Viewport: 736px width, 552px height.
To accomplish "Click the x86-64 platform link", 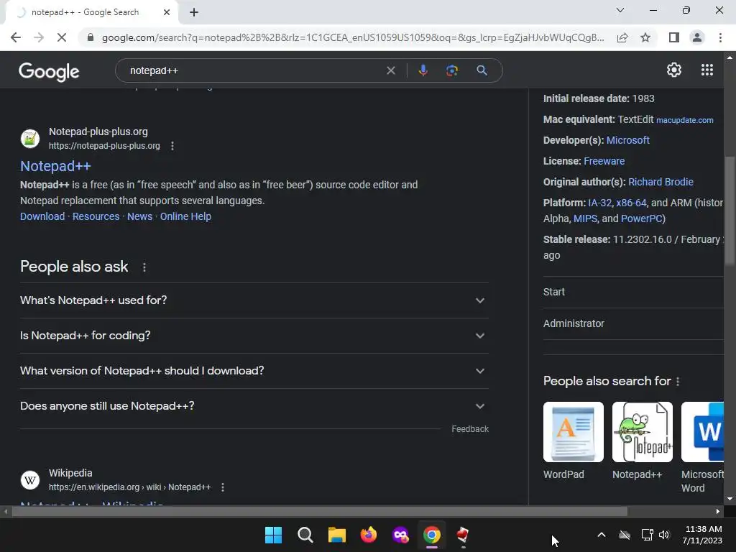I will pyautogui.click(x=631, y=203).
